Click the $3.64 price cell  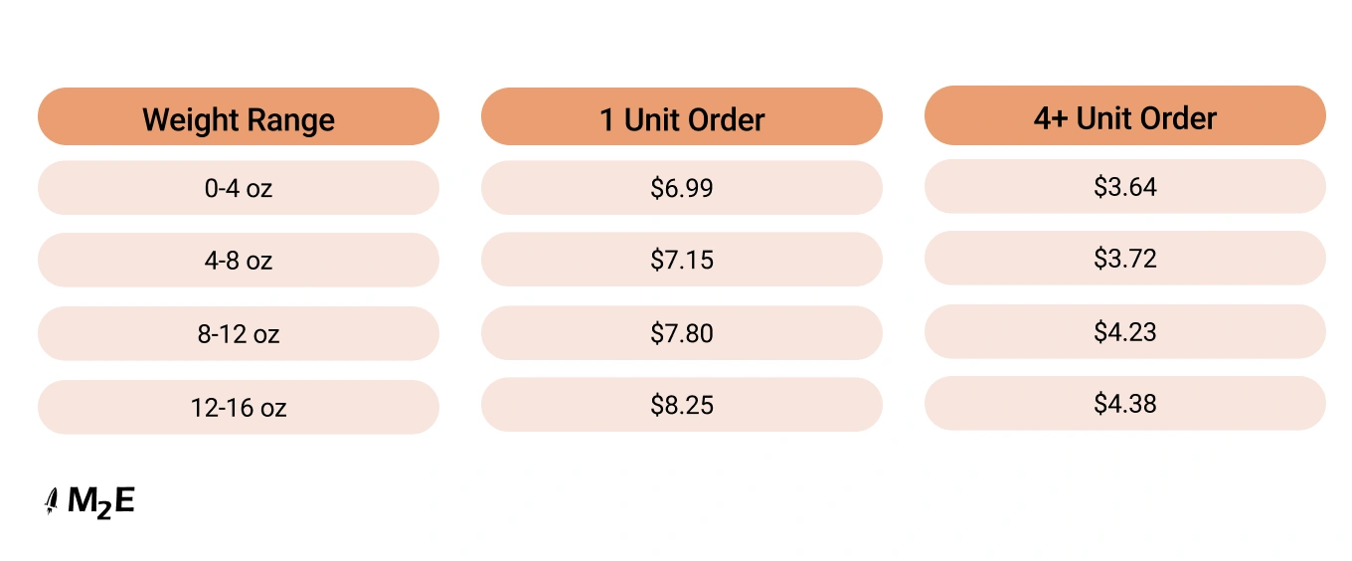coord(1124,186)
